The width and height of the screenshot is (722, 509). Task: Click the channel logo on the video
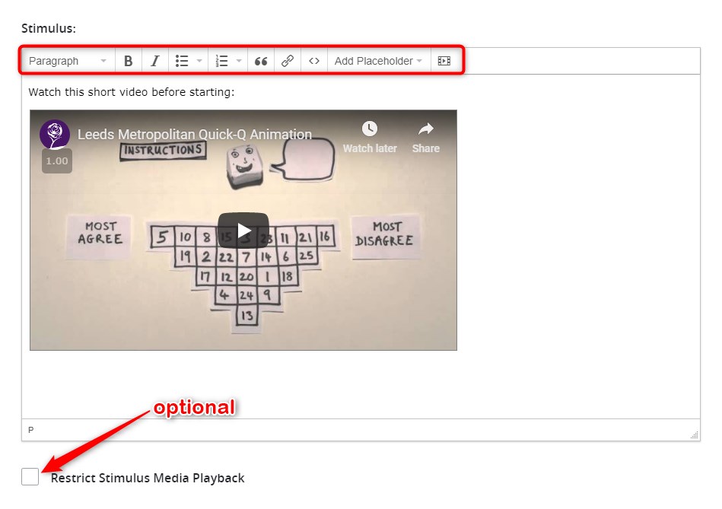click(x=55, y=134)
